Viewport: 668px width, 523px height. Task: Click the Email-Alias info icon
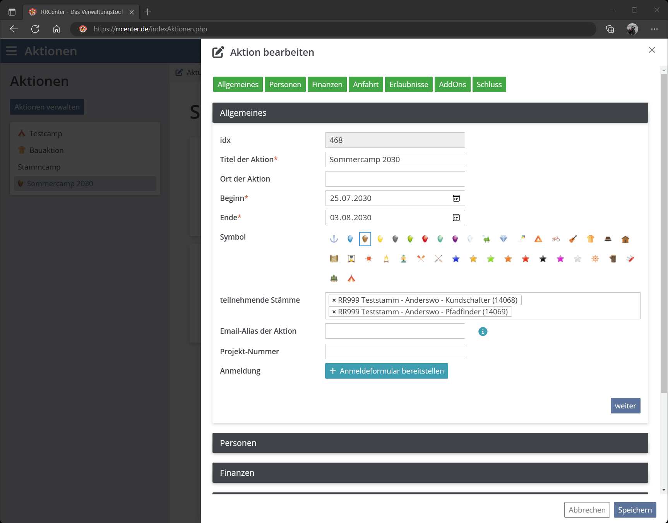pos(483,331)
